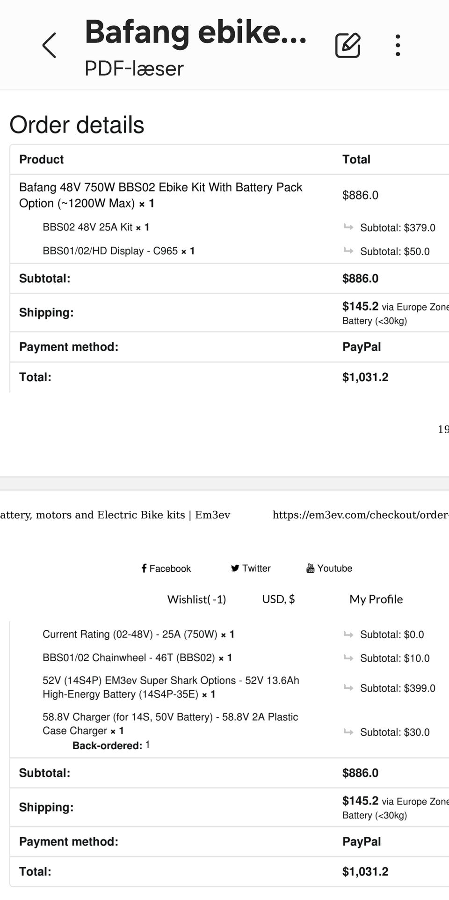Click the Facebook icon link
Viewport: 449px width, 900px height.
(144, 568)
